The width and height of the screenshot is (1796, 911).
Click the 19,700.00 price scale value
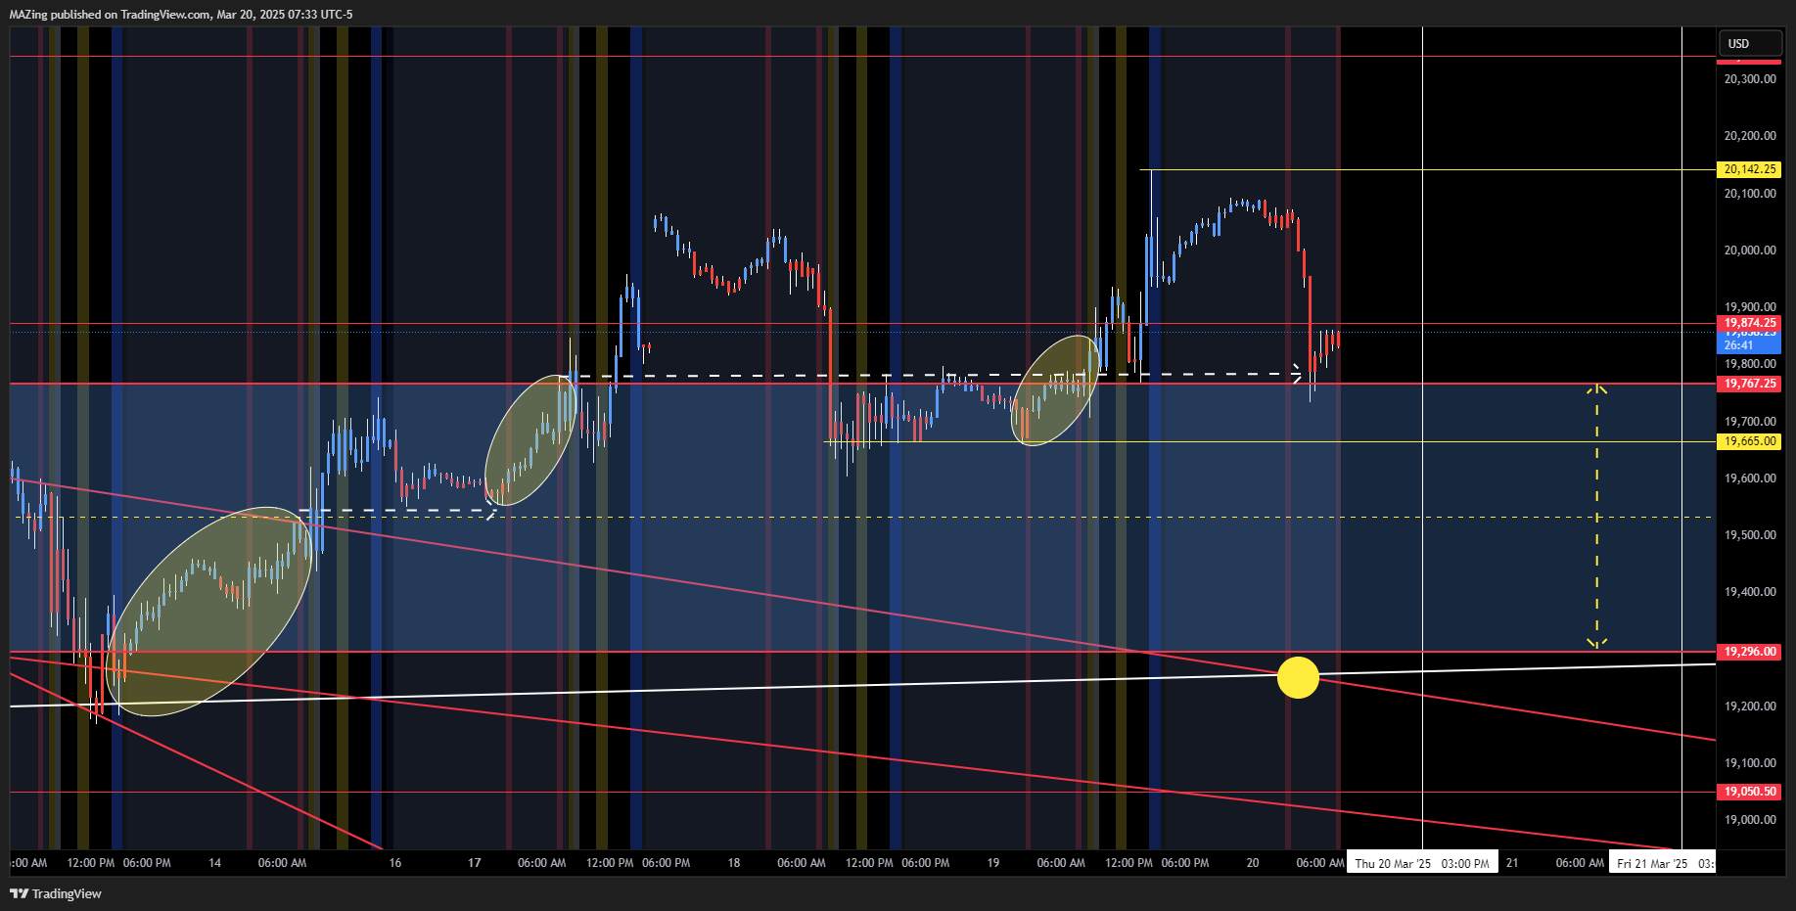(x=1750, y=422)
